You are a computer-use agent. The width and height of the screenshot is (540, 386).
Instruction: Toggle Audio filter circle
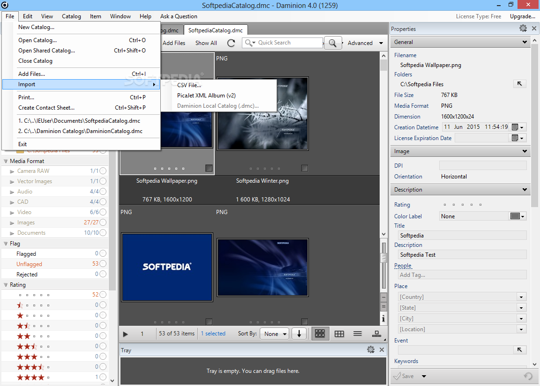(103, 191)
